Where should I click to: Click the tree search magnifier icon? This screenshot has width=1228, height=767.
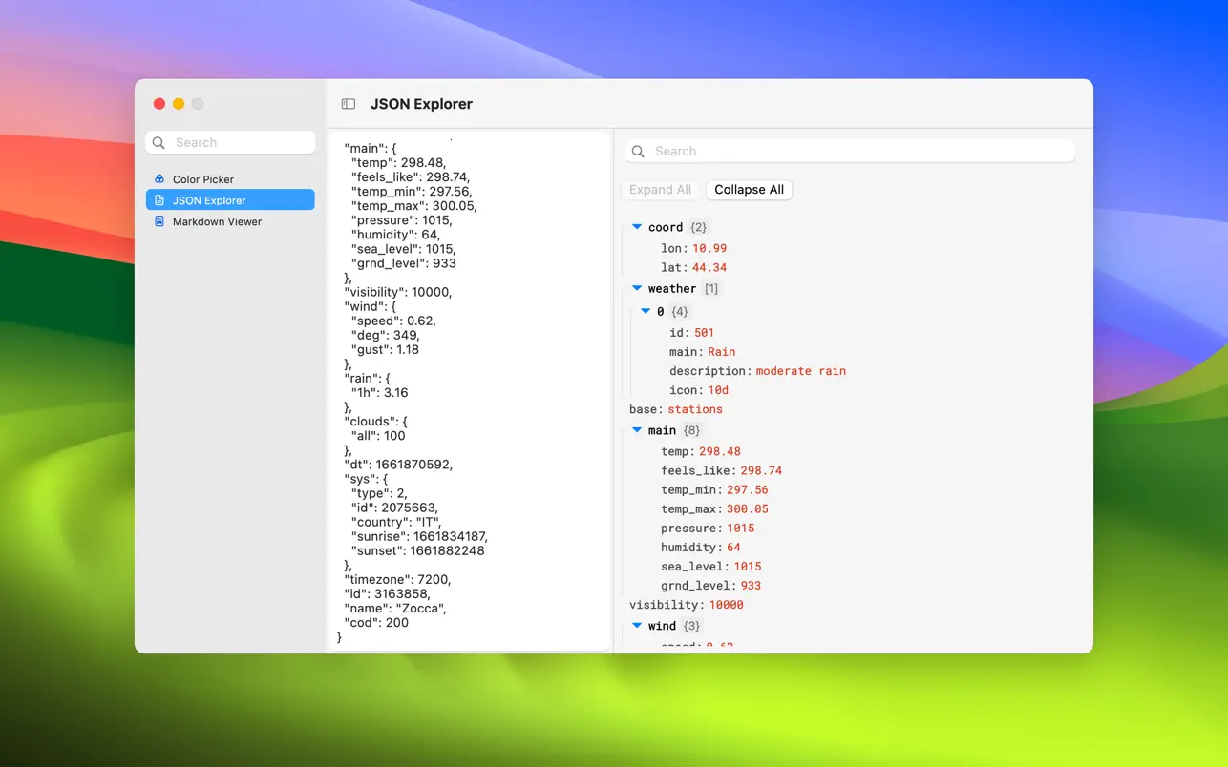tap(639, 151)
